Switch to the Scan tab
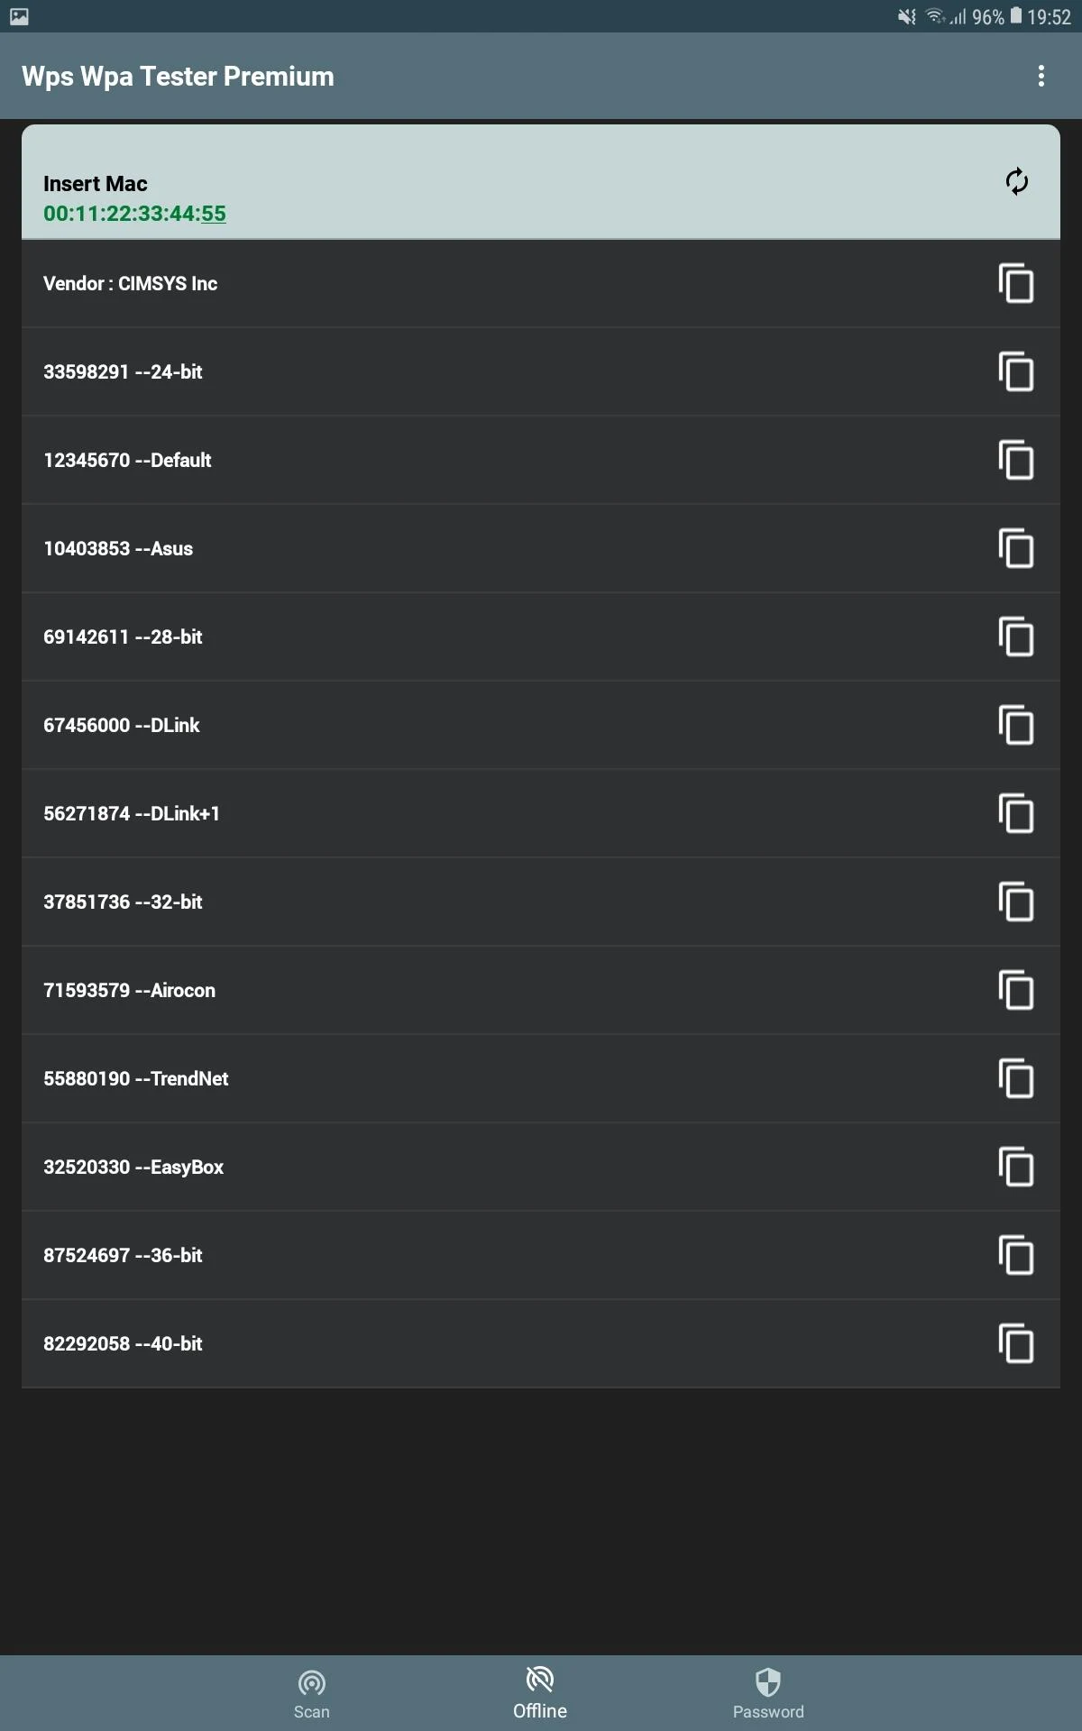The image size is (1082, 1731). (312, 1693)
